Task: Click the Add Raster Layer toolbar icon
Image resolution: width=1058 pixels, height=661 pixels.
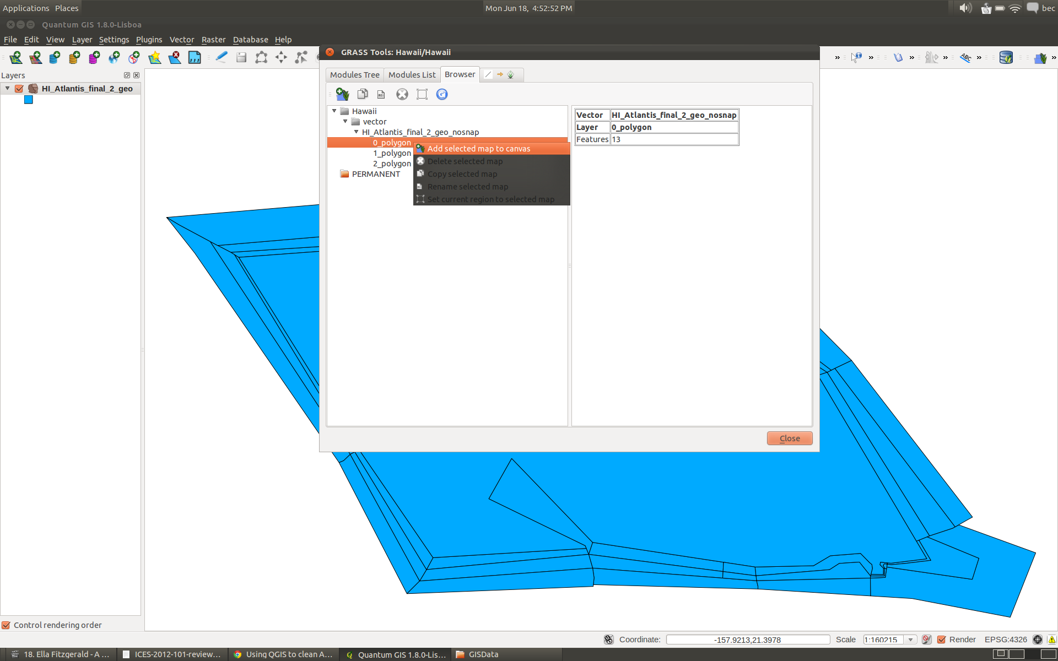Action: click(35, 57)
